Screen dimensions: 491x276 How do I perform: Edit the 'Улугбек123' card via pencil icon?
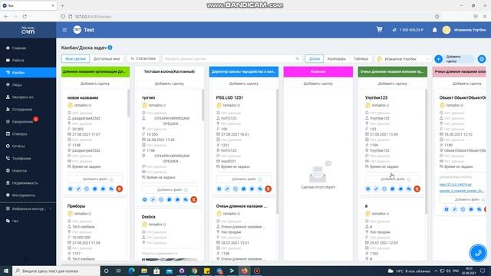[376, 189]
